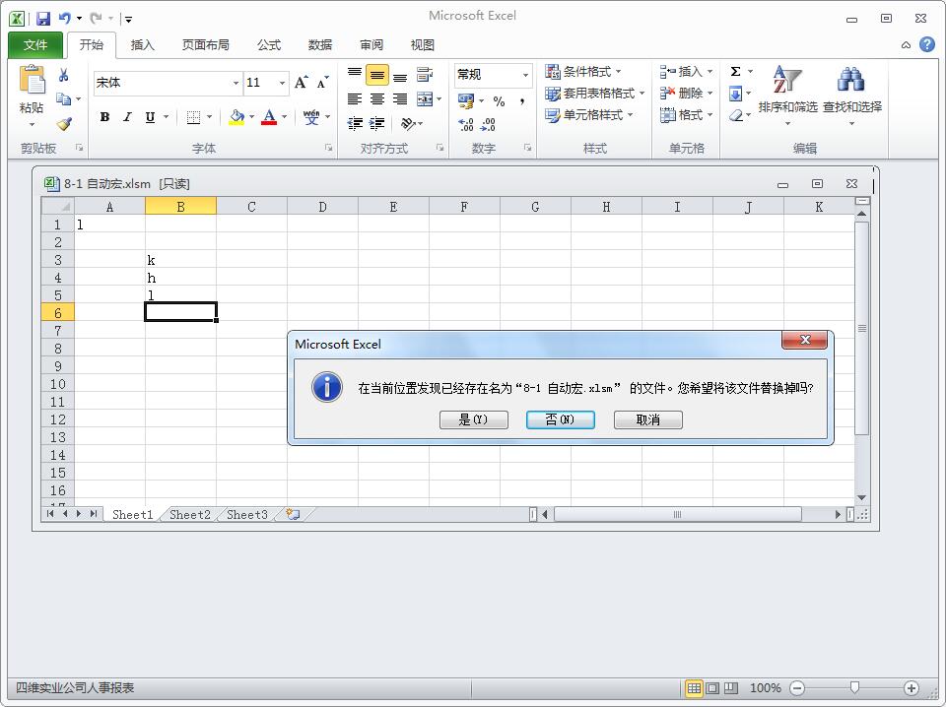Viewport: 946px width, 707px height.
Task: Click the vertical scrollbar down arrow
Action: tap(861, 497)
